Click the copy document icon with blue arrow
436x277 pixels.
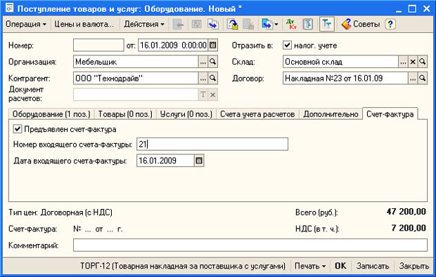[213, 25]
